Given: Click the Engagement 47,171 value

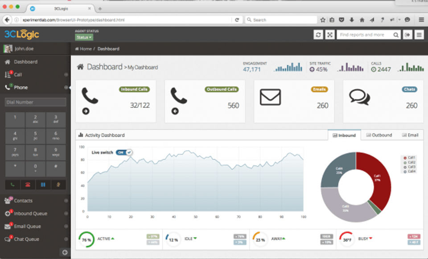Looking at the screenshot, I should point(251,69).
